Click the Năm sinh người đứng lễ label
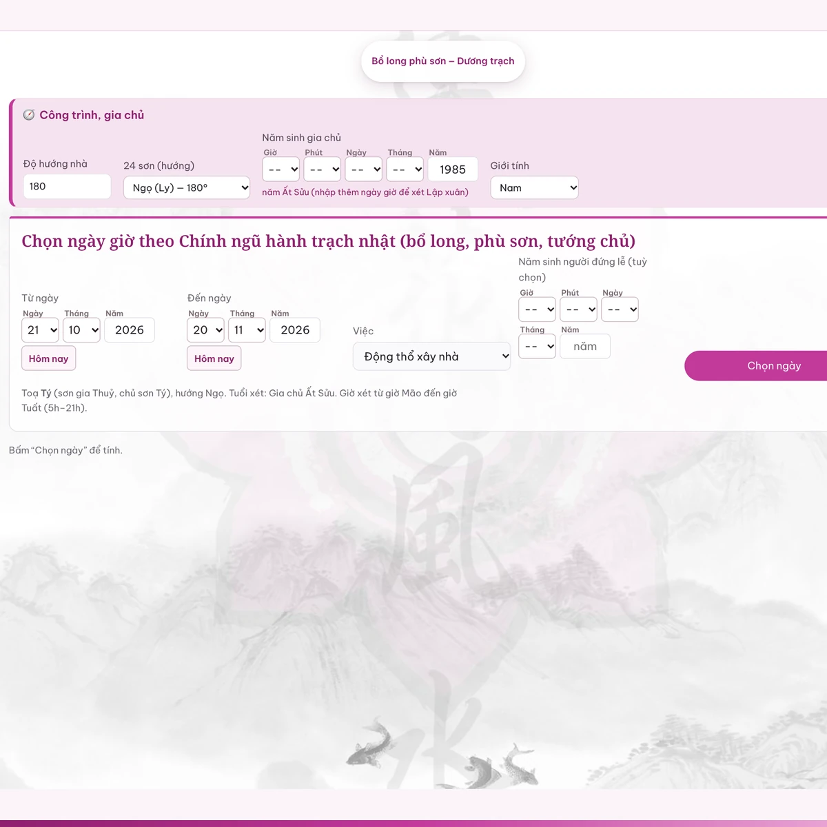This screenshot has width=827, height=827. coord(583,269)
